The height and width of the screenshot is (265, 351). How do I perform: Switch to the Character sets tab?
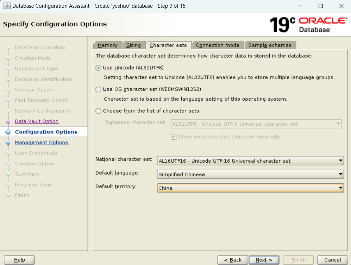[168, 45]
